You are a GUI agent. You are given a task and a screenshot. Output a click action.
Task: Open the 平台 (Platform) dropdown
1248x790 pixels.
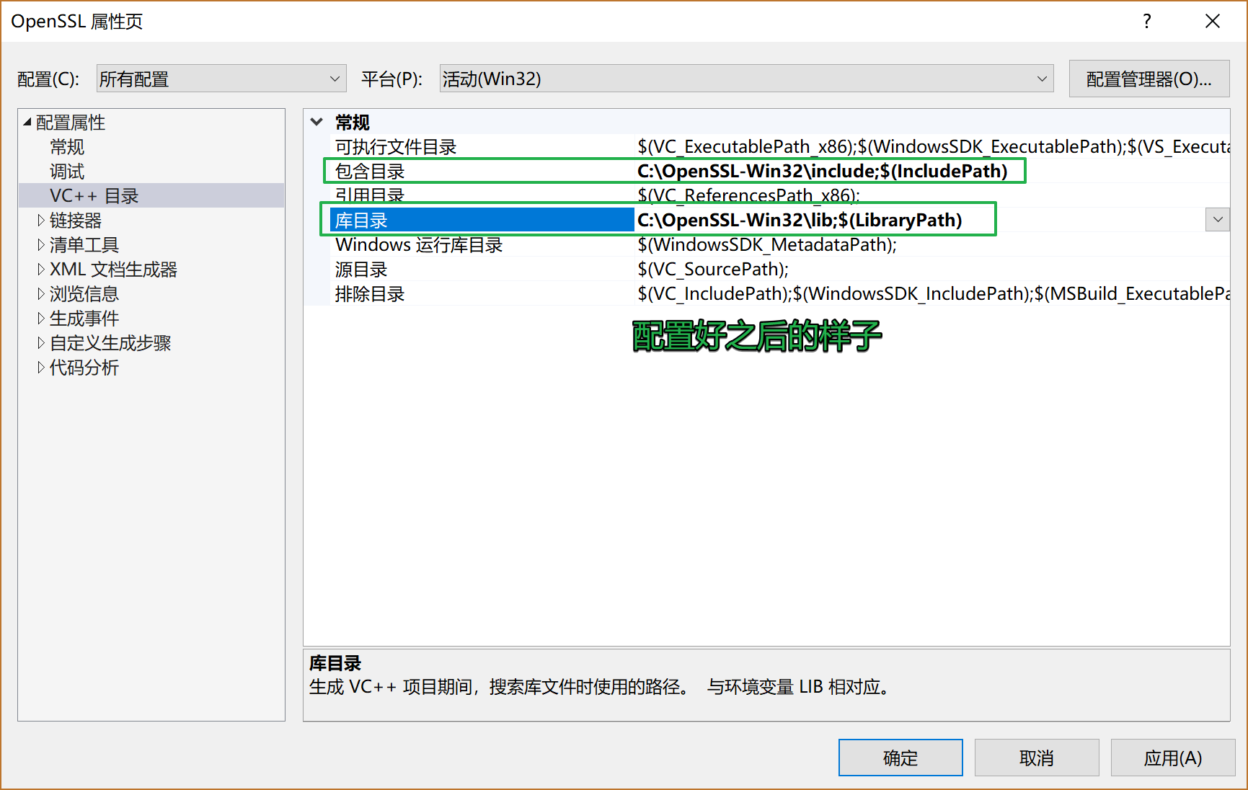(x=745, y=79)
